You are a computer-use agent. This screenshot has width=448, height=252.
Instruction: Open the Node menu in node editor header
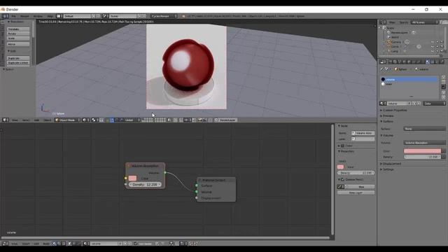pyautogui.click(x=46, y=244)
